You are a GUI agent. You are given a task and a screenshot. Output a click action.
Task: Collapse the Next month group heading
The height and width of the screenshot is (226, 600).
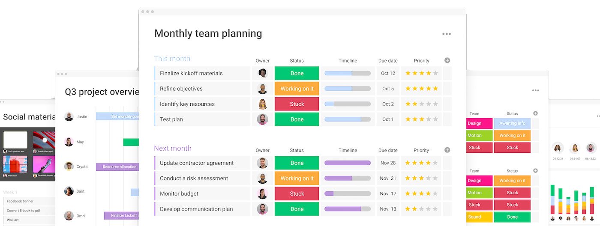click(x=173, y=148)
